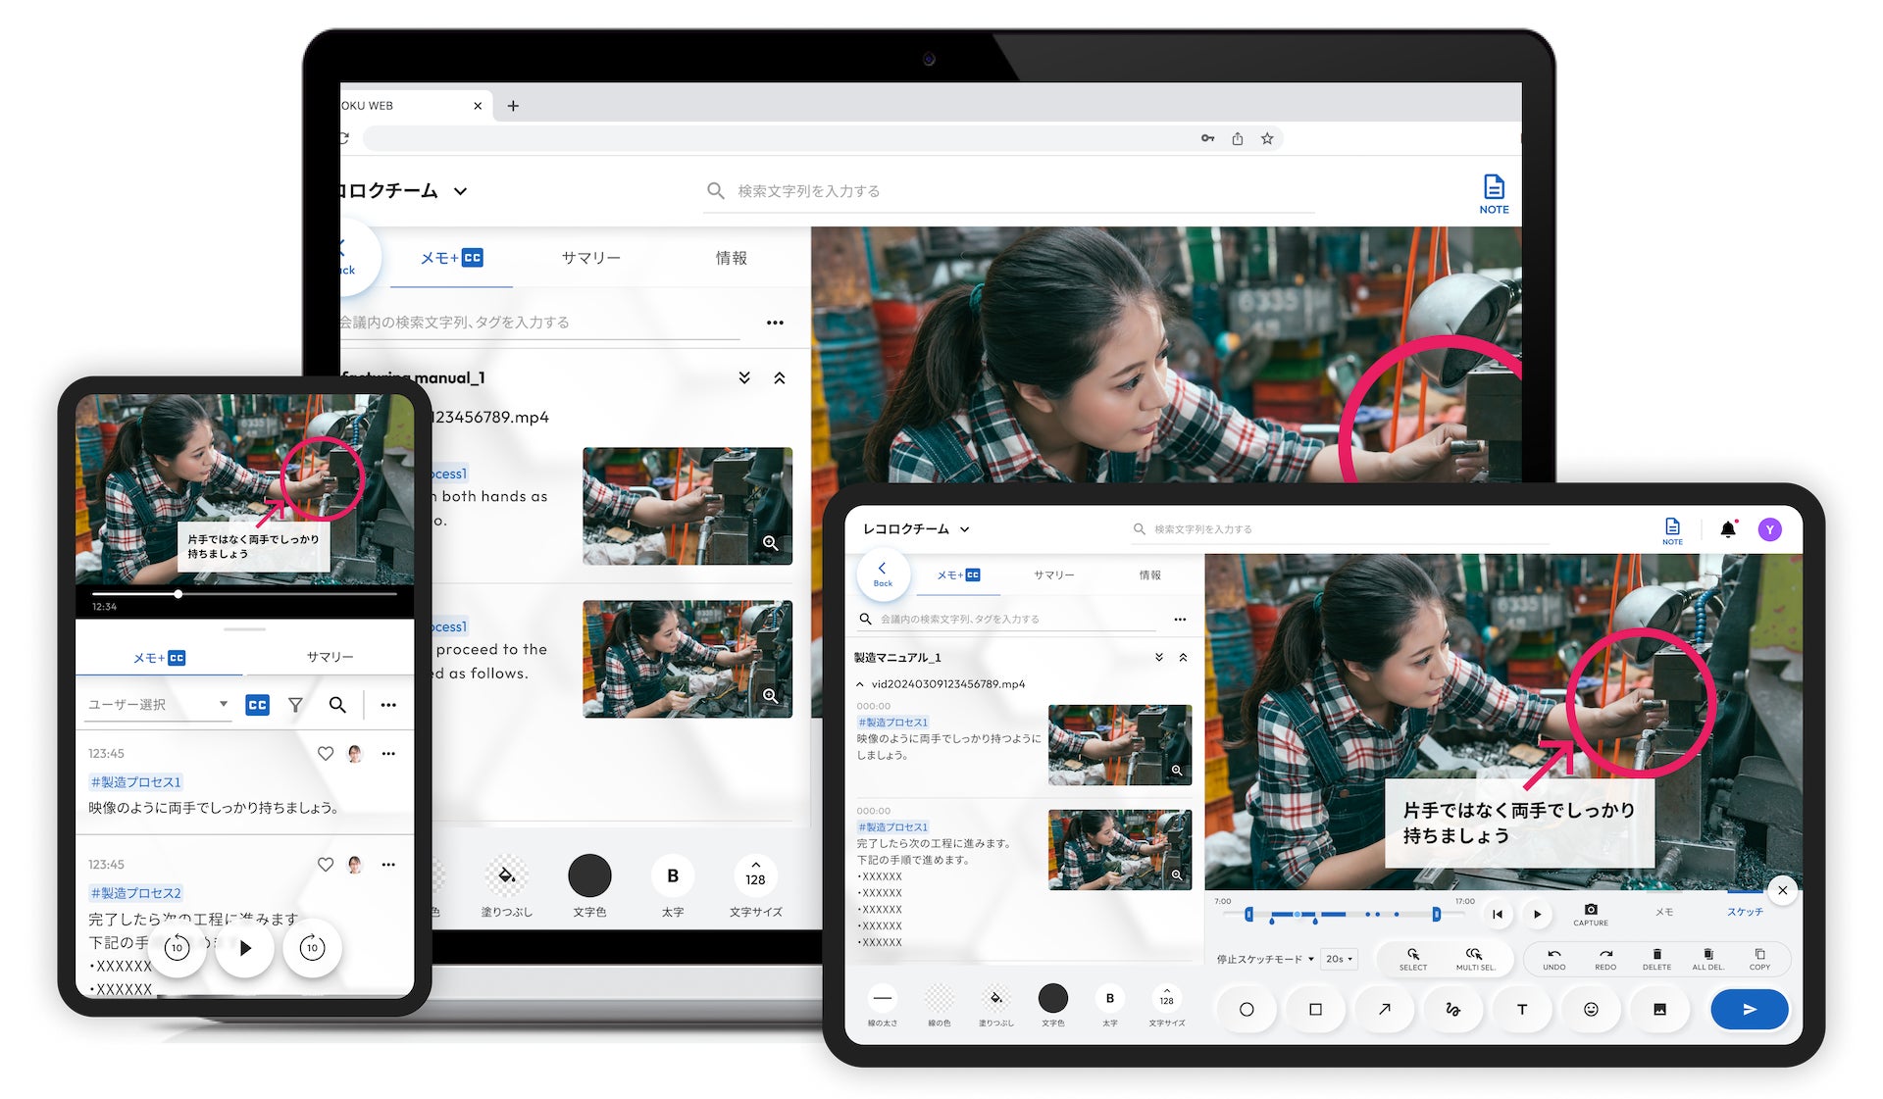Open the ユーザー選択 dropdown on phone
Viewport: 1883px width, 1099px height.
[158, 705]
